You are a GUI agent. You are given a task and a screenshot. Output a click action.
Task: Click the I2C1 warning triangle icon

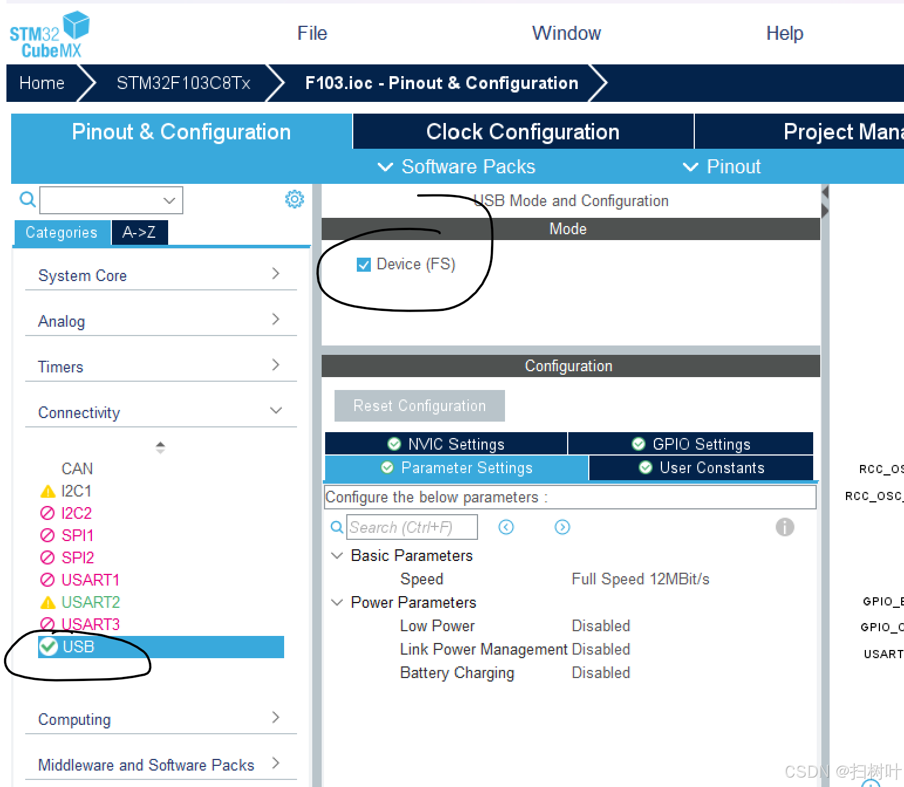[x=48, y=491]
